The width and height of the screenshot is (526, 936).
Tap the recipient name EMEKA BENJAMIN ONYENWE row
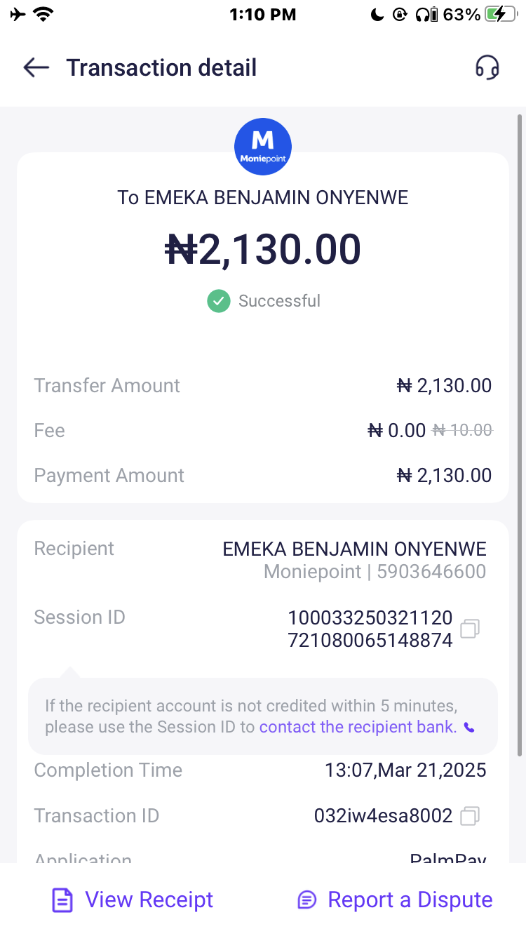coord(354,549)
